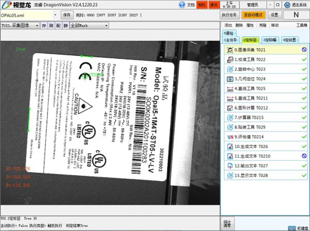This screenshot has width=310, height=231.
Task: Select the 输出文本 T027 icon
Action: (x=230, y=166)
